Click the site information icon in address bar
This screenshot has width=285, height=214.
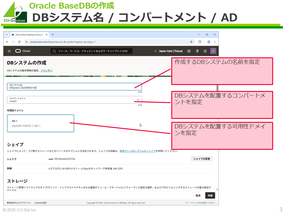pyautogui.click(x=26, y=42)
